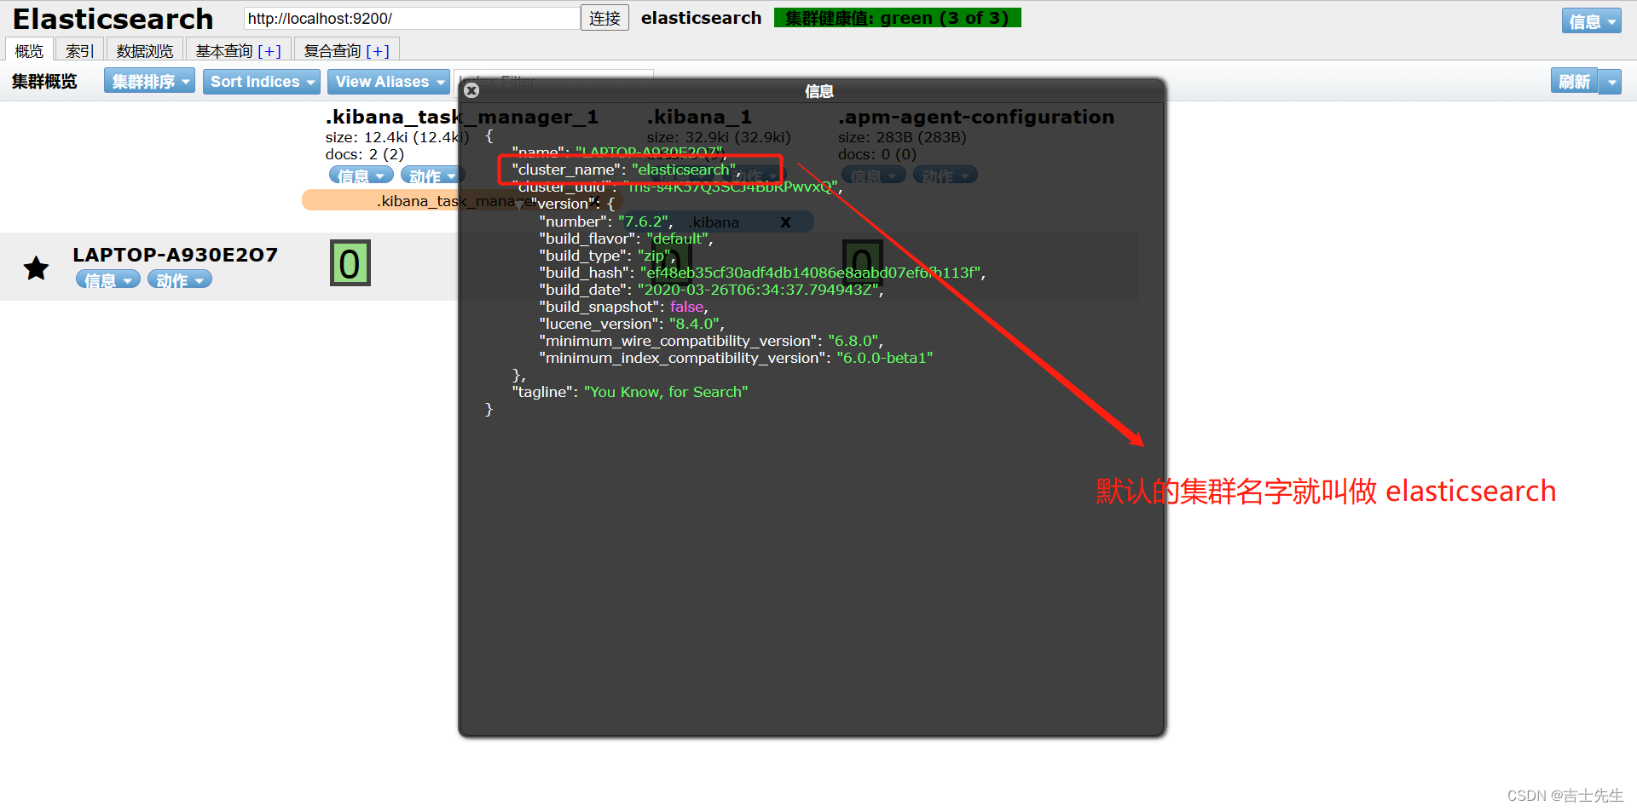Click shard 0 box of .kibana_task_manager_1
This screenshot has height=811, width=1637.
tap(350, 263)
